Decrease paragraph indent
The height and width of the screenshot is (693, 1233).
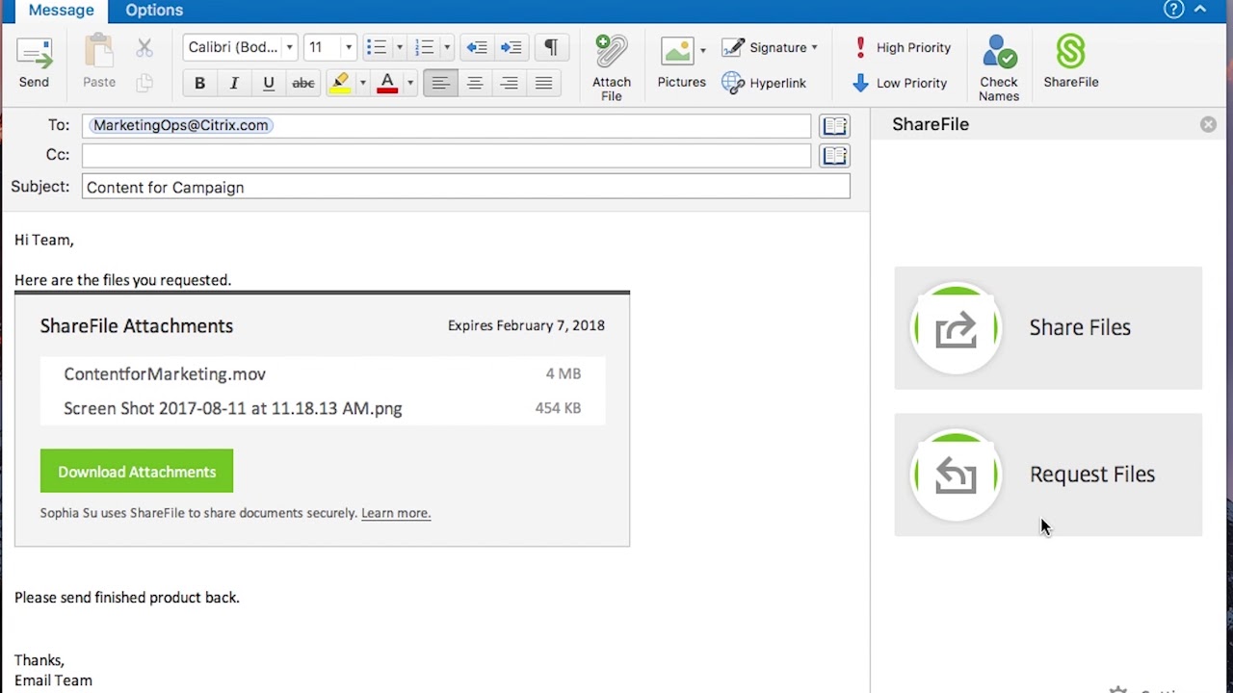[x=477, y=47]
